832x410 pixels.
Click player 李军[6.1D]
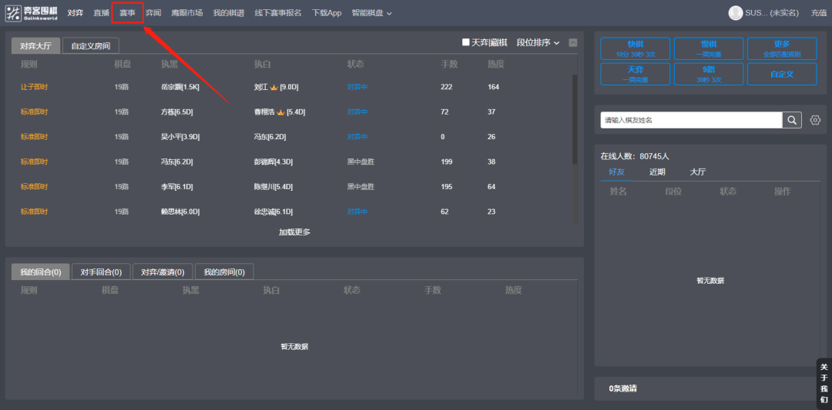[176, 186]
